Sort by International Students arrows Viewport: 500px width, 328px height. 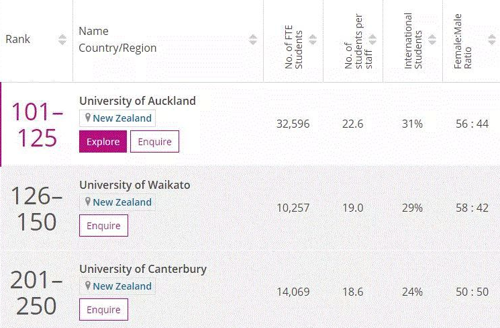(x=432, y=40)
